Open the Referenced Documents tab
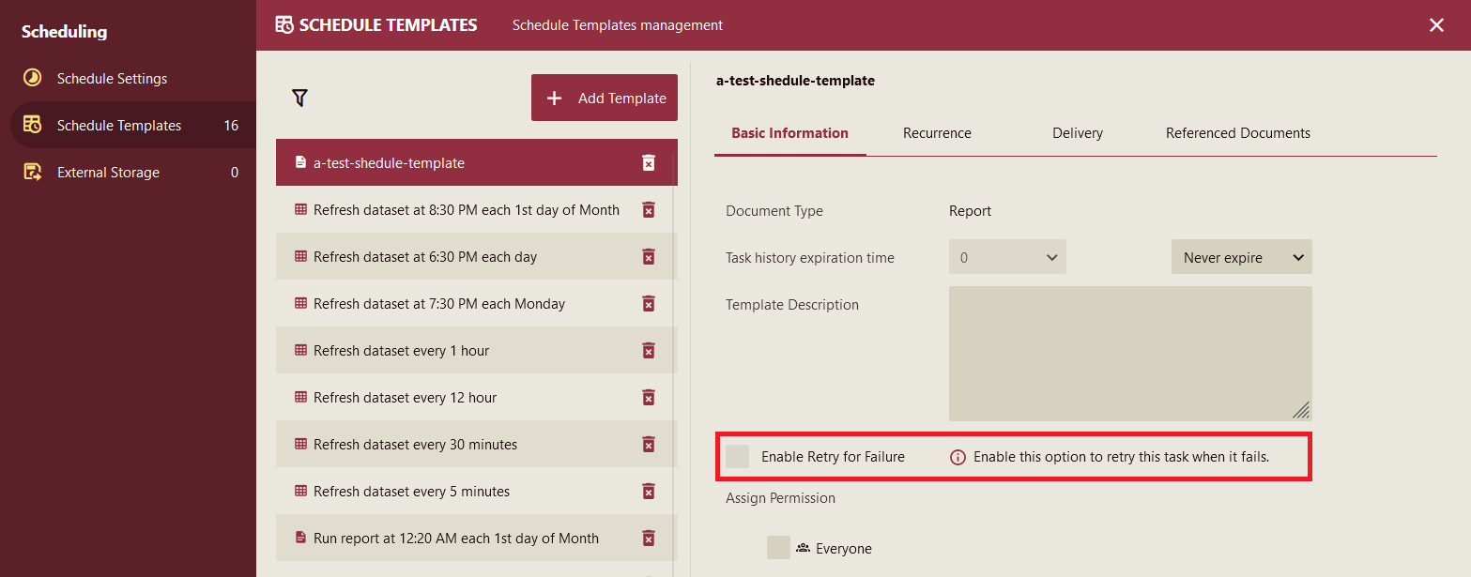 tap(1238, 133)
